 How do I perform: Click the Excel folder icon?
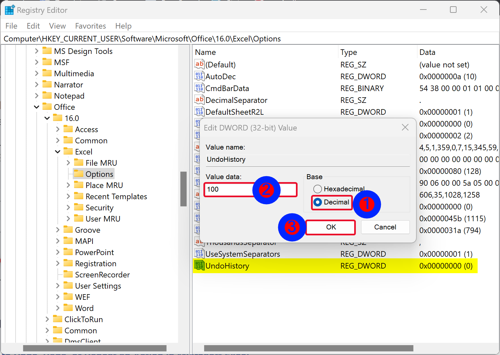68,151
